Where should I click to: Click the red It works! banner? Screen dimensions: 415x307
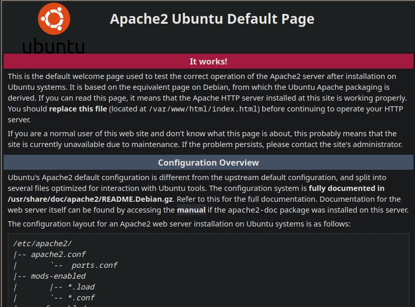(x=208, y=61)
